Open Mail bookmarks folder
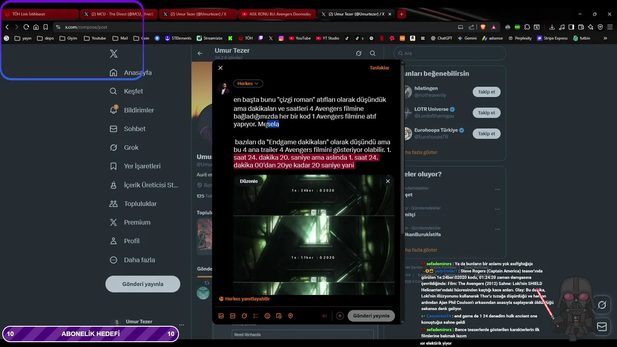 pyautogui.click(x=120, y=38)
